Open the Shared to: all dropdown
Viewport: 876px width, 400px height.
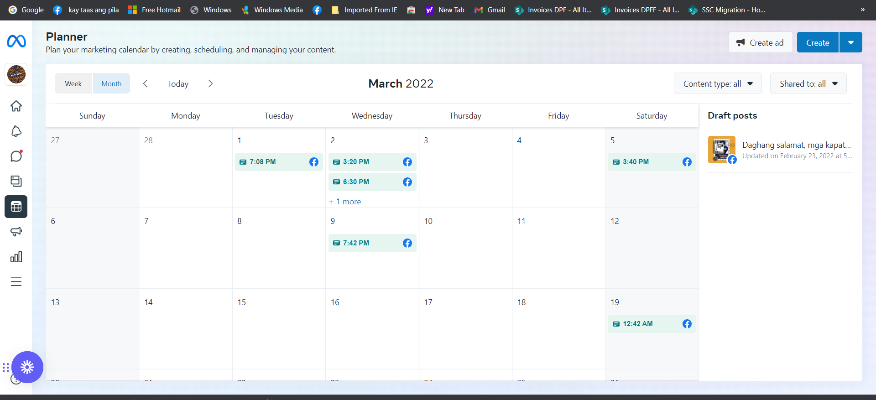tap(808, 83)
